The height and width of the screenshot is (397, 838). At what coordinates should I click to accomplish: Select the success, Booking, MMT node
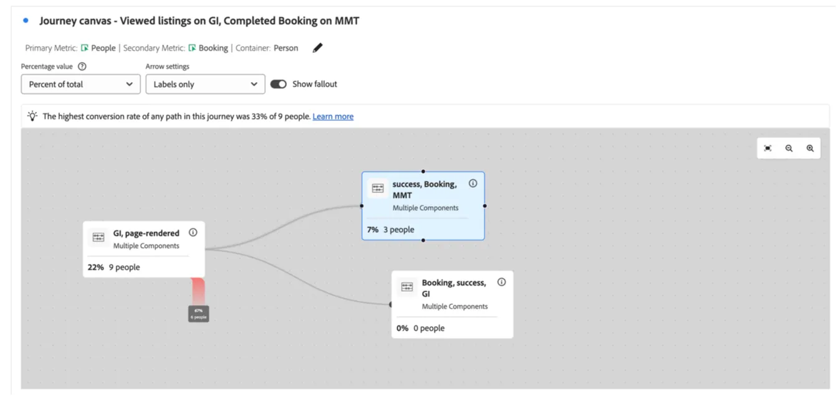423,206
